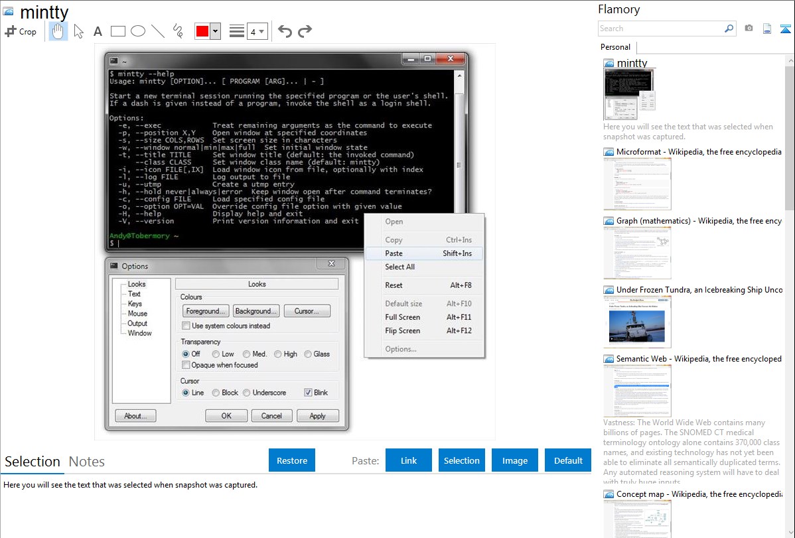Click the icon beside Semantic Web entry
Screen dimensions: 795x538
[609, 358]
